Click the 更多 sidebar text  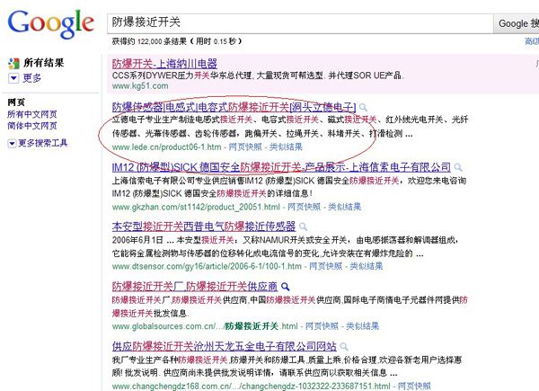tap(32, 78)
